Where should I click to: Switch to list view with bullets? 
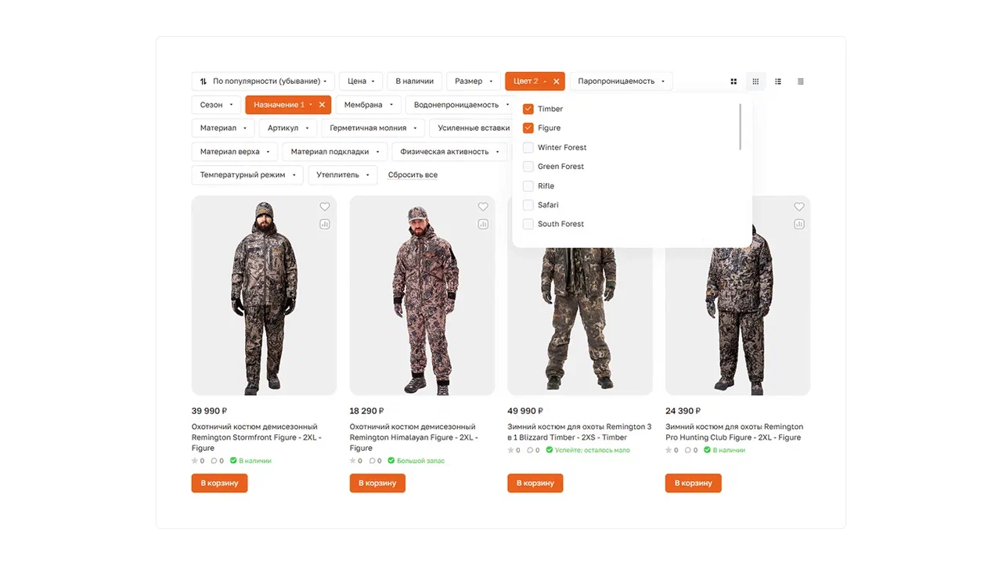[x=778, y=81]
